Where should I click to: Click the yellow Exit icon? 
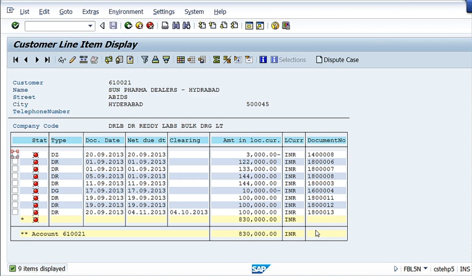coord(139,25)
